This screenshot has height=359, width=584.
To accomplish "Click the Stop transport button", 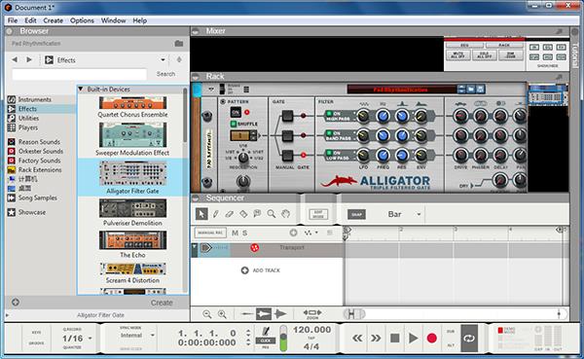I will pos(395,339).
